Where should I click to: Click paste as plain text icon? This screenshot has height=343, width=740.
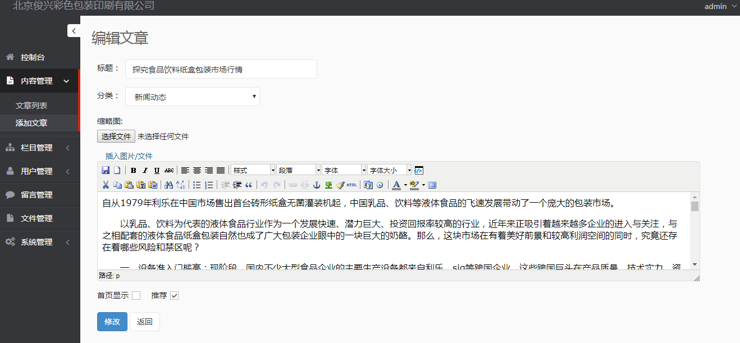(141, 185)
